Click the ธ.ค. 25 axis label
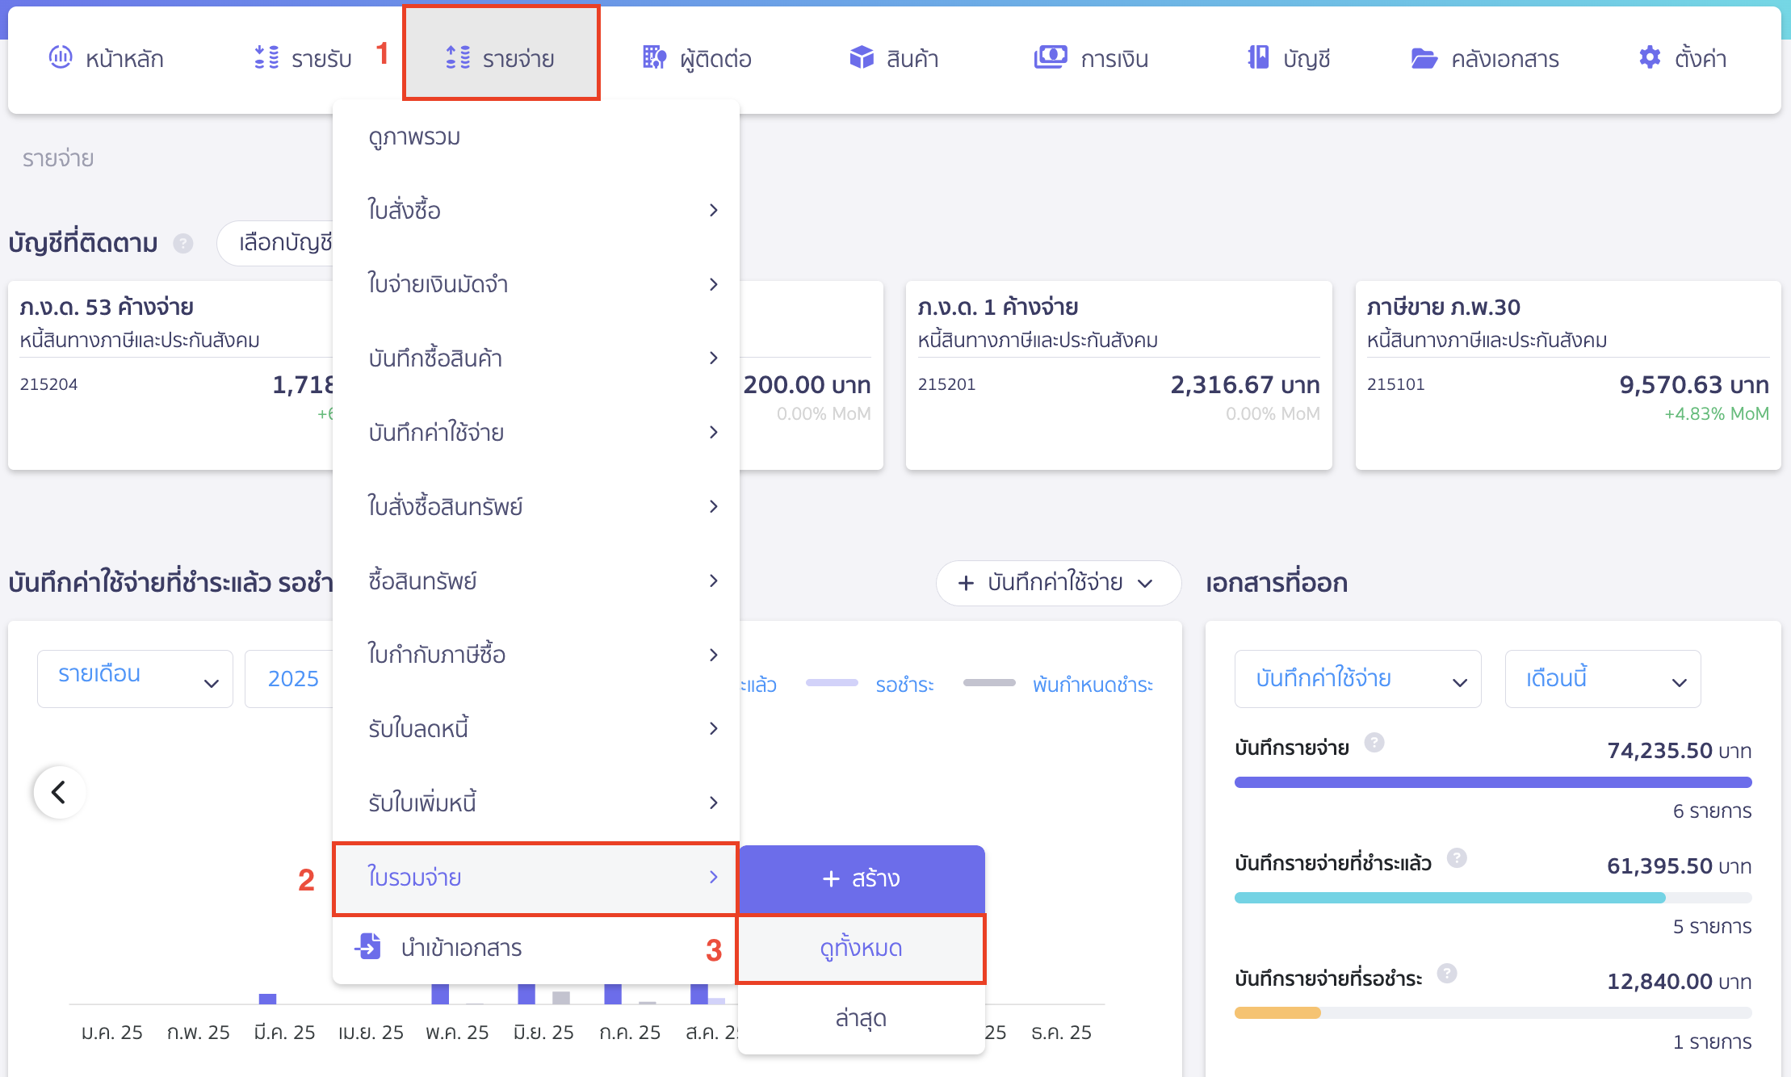Image resolution: width=1791 pixels, height=1077 pixels. [1061, 1032]
